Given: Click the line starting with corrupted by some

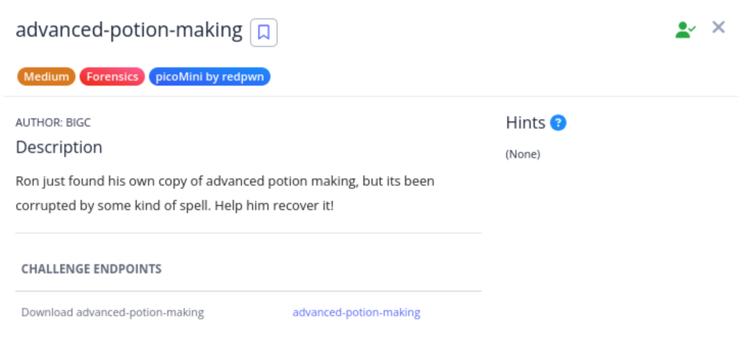Looking at the screenshot, I should click(x=175, y=206).
